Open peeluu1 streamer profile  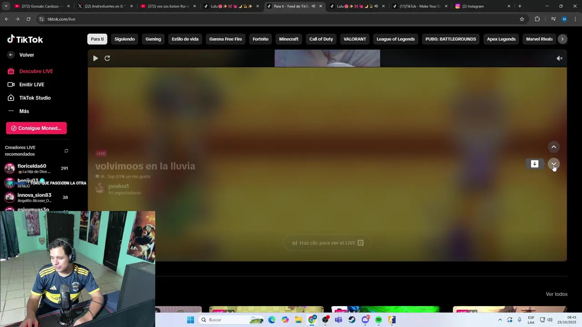point(118,186)
